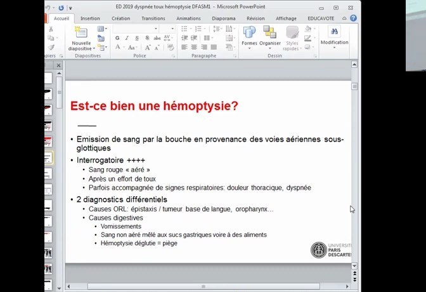The height and width of the screenshot is (292, 426).
Task: Close the slide thumbnails pane
Action: pyautogui.click(x=58, y=65)
